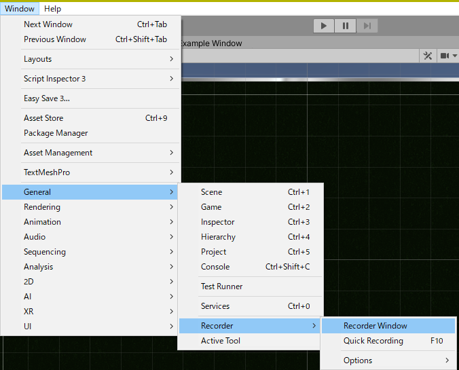459x370 pixels.
Task: Open the Inspector window entry
Action: (x=251, y=222)
